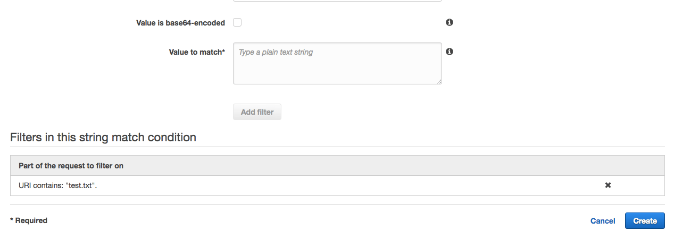
Task: Click the "* Required" note
Action: click(x=29, y=220)
